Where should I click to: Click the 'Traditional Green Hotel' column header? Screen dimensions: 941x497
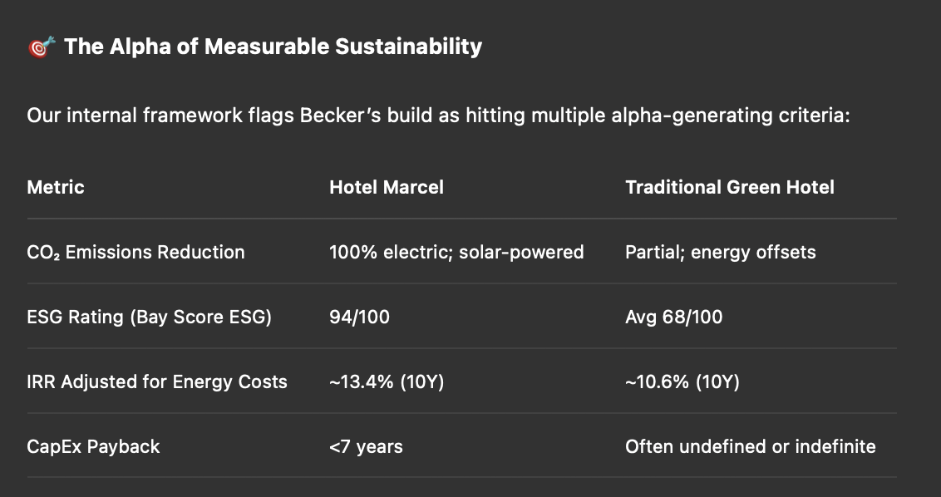point(730,187)
